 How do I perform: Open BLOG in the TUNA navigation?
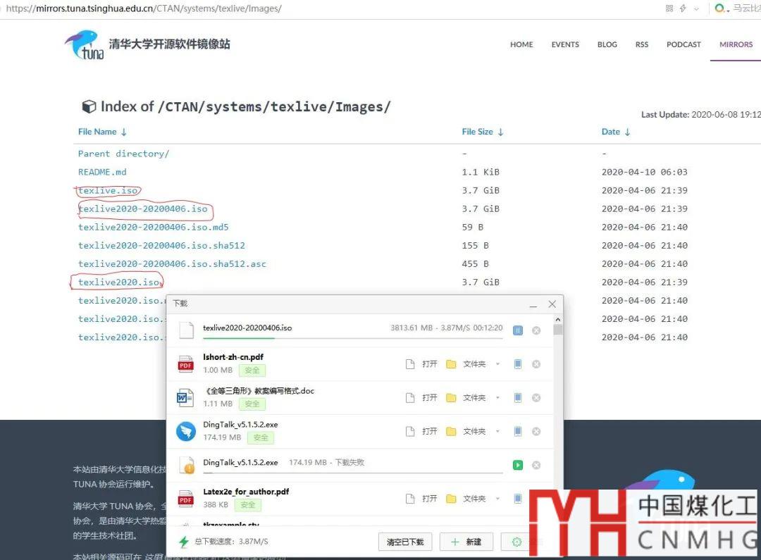click(607, 44)
